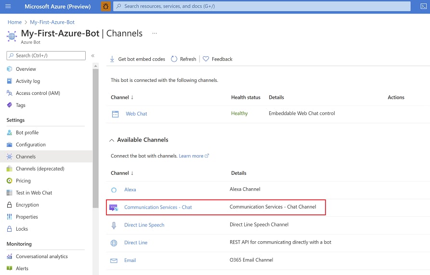The height and width of the screenshot is (275, 430).
Task: Click My-First-Azure-Bot breadcrumb
Action: pos(52,22)
